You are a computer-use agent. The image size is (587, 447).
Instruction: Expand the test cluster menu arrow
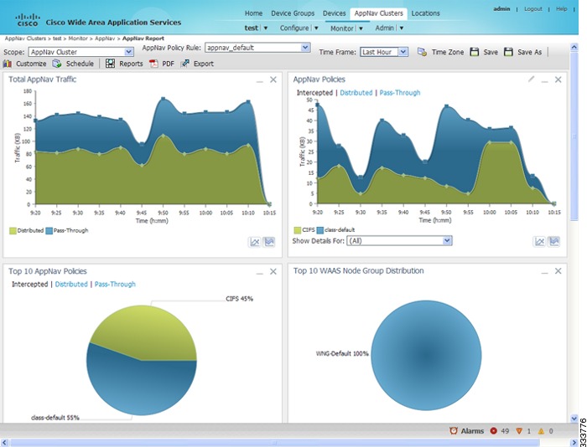pyautogui.click(x=266, y=28)
